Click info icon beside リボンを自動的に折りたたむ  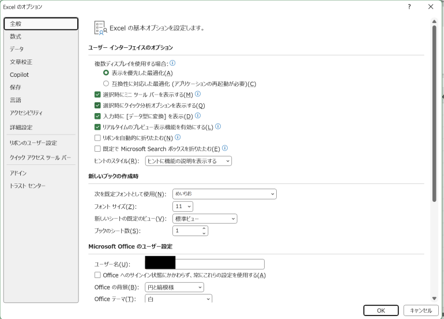(x=178, y=137)
